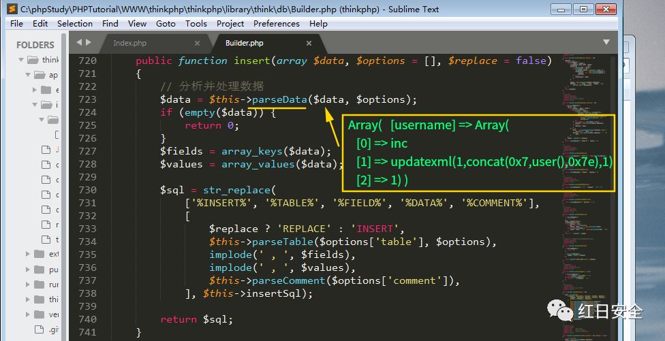Click the 'ap' folder icon
This screenshot has width=665, height=341.
[40, 75]
